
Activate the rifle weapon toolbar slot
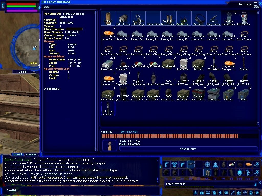pos(191,164)
